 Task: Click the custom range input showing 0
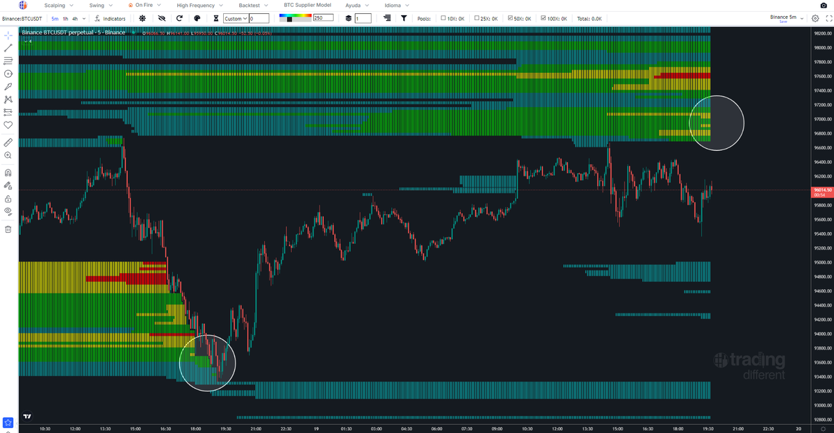[x=259, y=18]
